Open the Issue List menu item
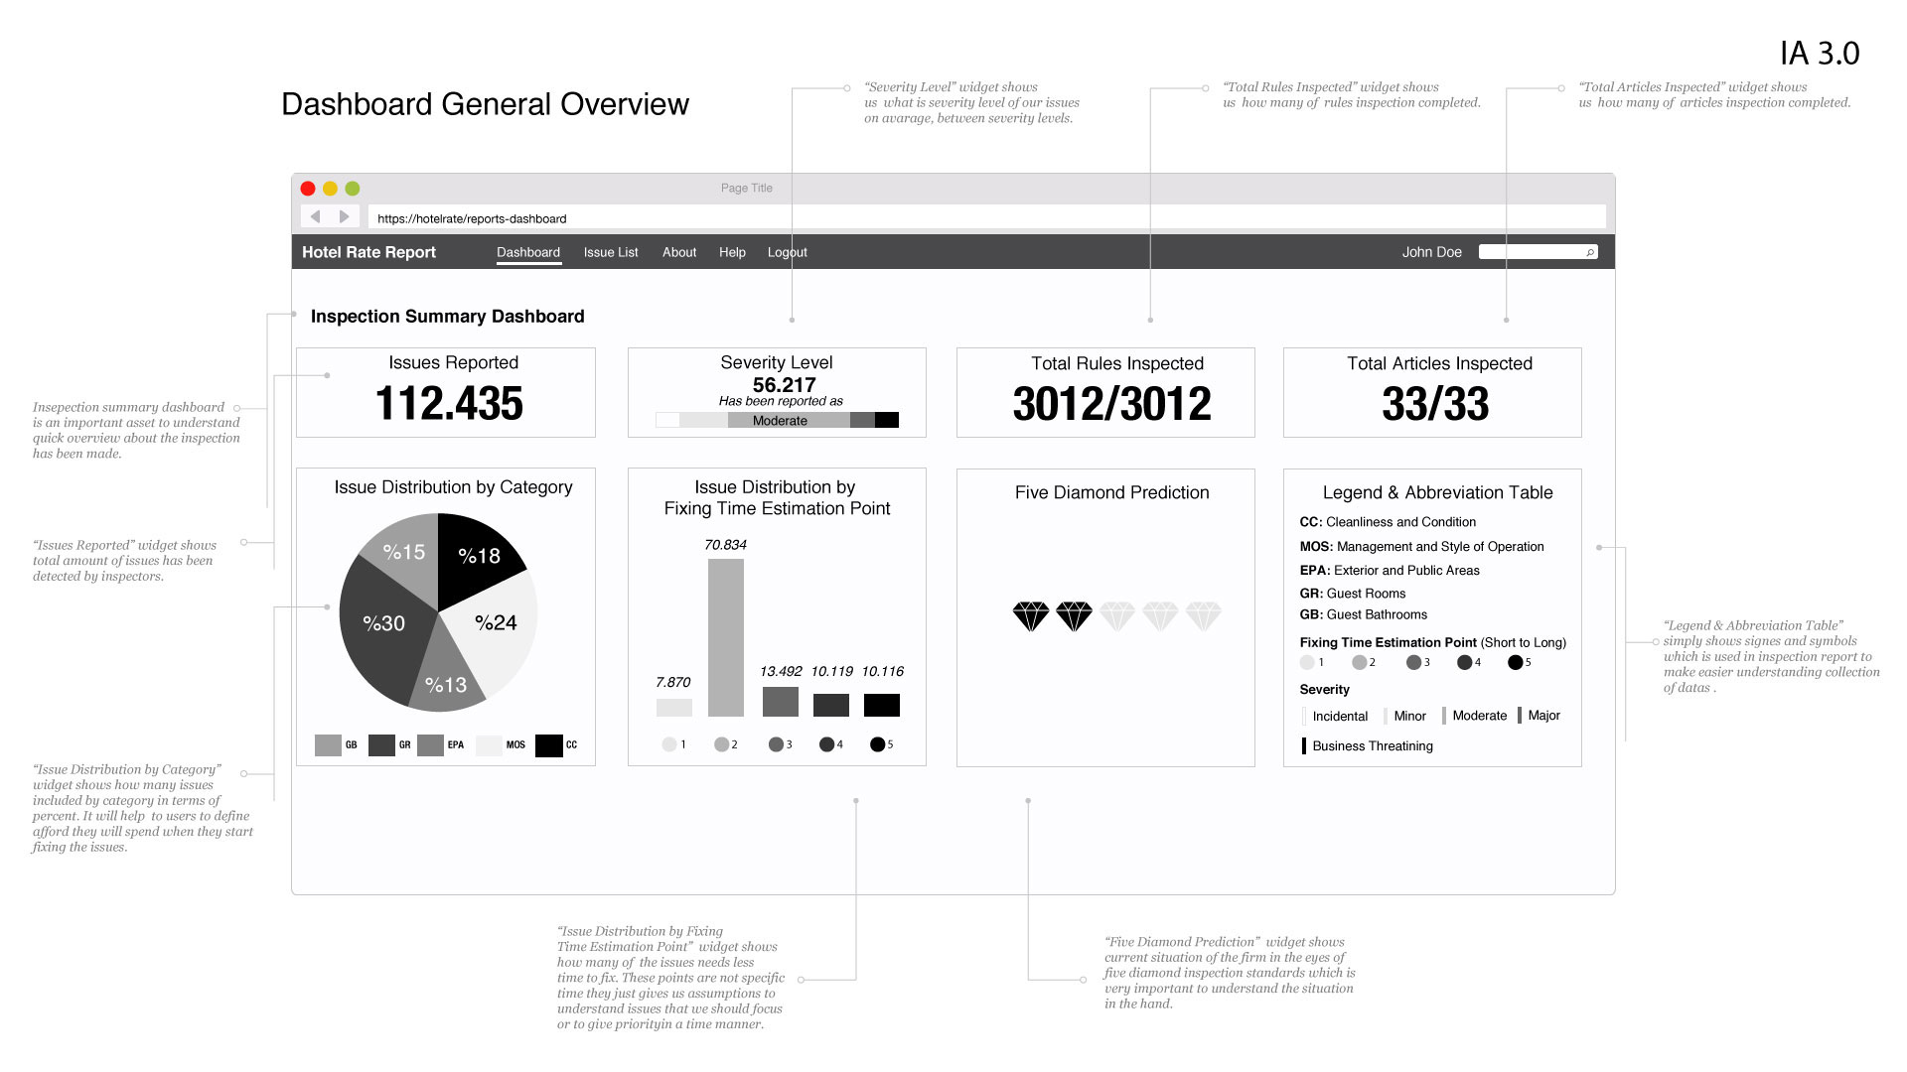The image size is (1907, 1072). [611, 252]
